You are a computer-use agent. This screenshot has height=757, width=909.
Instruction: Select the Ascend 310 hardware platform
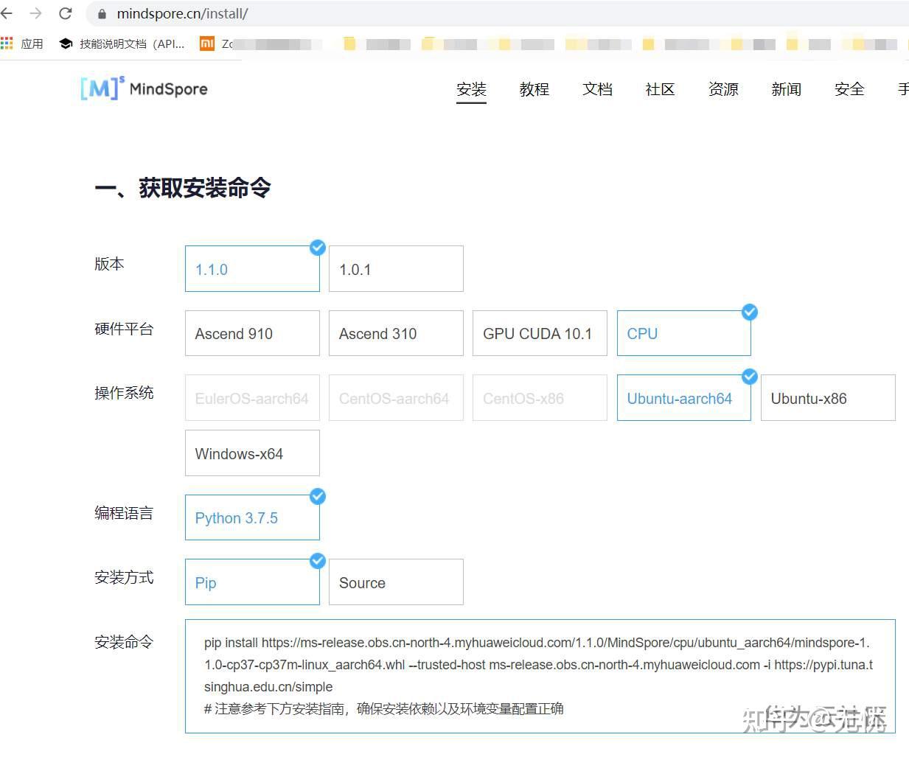pos(395,333)
